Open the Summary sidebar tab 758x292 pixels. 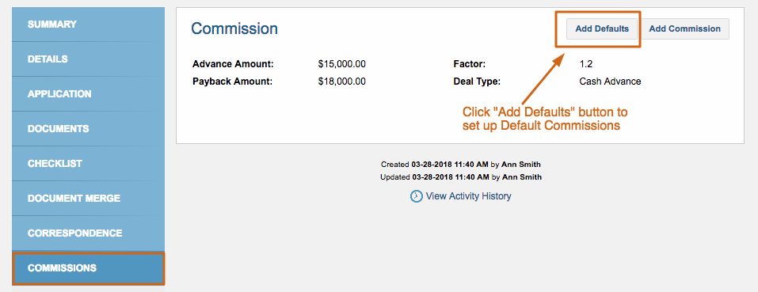coord(88,24)
